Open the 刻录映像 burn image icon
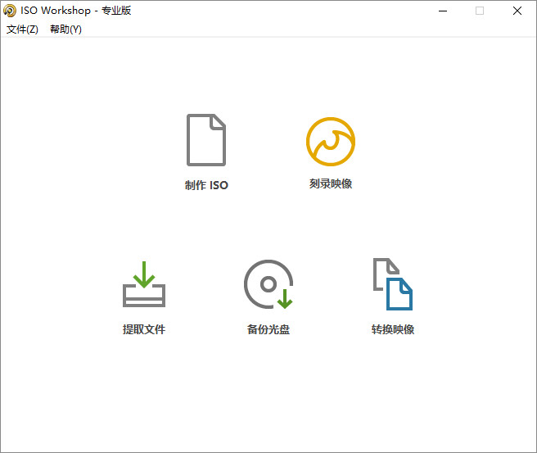This screenshot has width=537, height=453. click(331, 142)
